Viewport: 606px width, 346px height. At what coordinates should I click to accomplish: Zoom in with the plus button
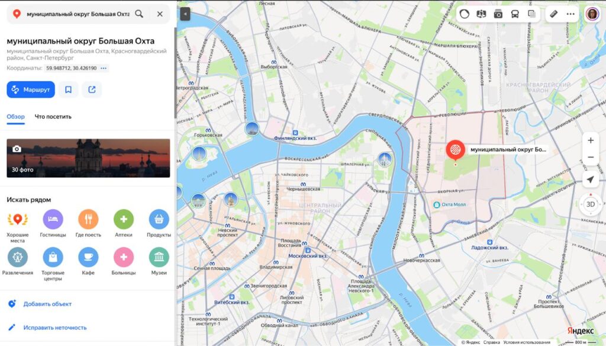pos(590,140)
